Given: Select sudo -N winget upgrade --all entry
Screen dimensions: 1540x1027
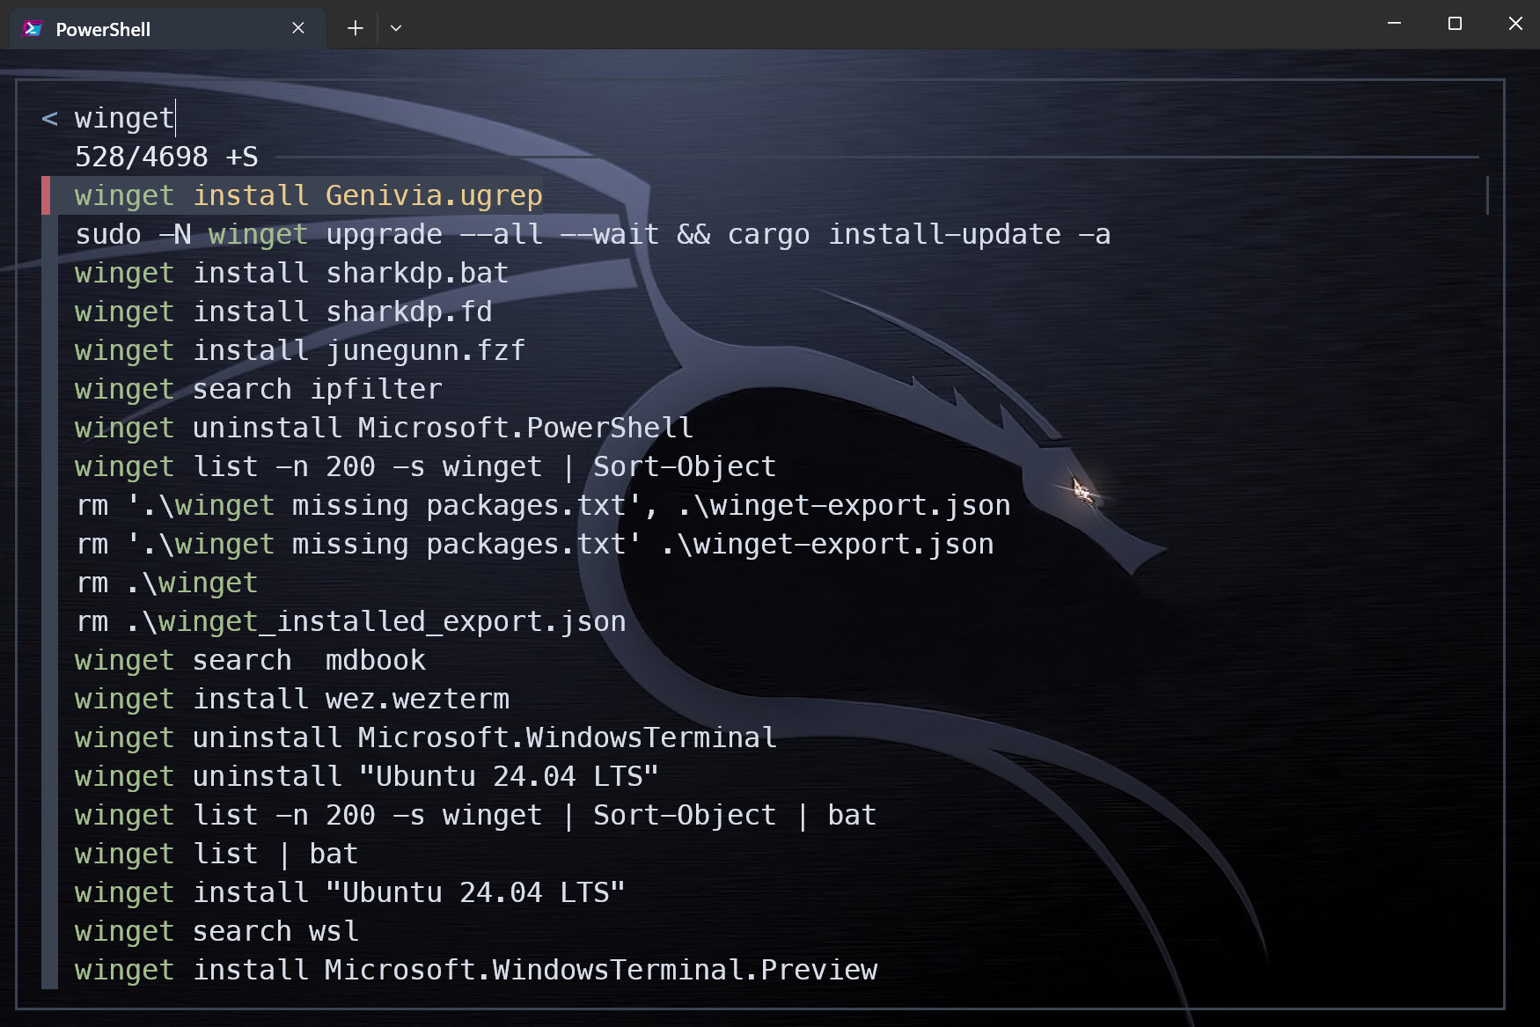Looking at the screenshot, I should pos(593,234).
